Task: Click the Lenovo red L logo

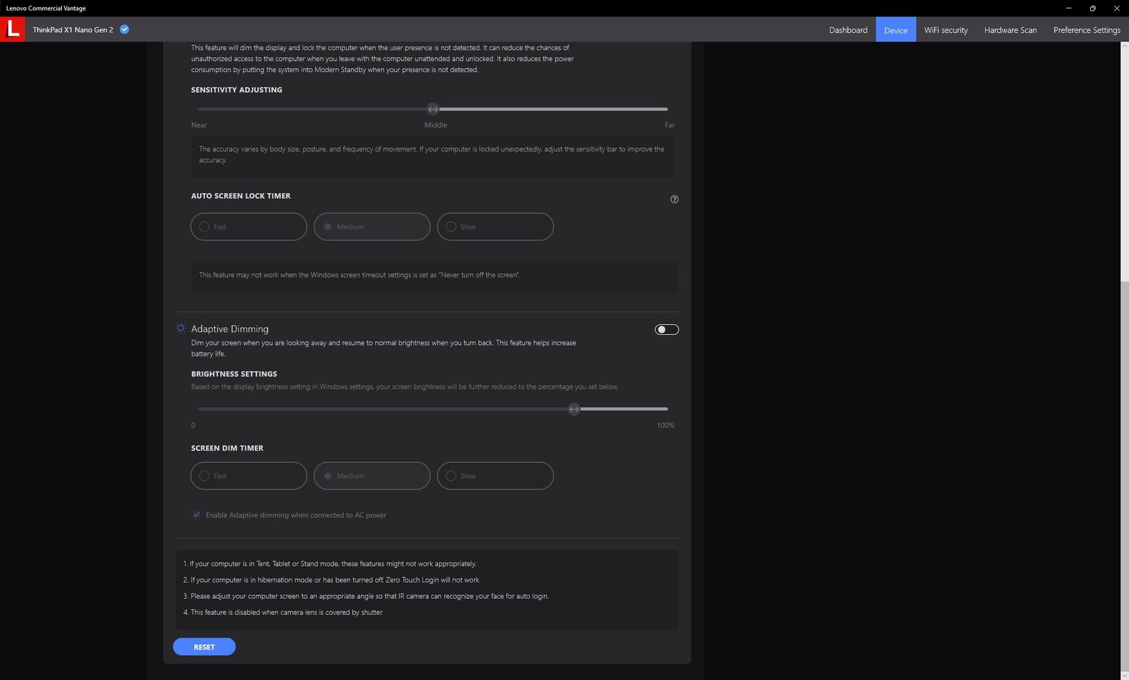Action: click(x=12, y=29)
